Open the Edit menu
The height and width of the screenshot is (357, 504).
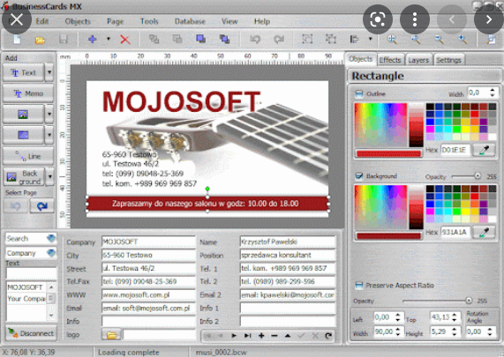[42, 21]
